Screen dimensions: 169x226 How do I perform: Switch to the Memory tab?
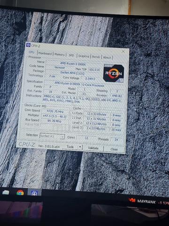pyautogui.click(x=60, y=55)
